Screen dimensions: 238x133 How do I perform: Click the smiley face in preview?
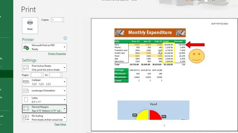coord(197,56)
